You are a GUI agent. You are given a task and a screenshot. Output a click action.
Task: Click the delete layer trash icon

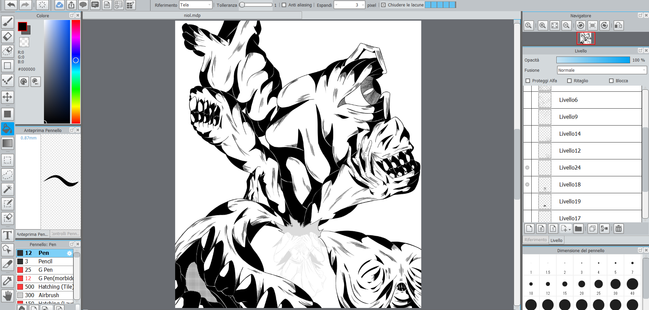click(x=618, y=229)
